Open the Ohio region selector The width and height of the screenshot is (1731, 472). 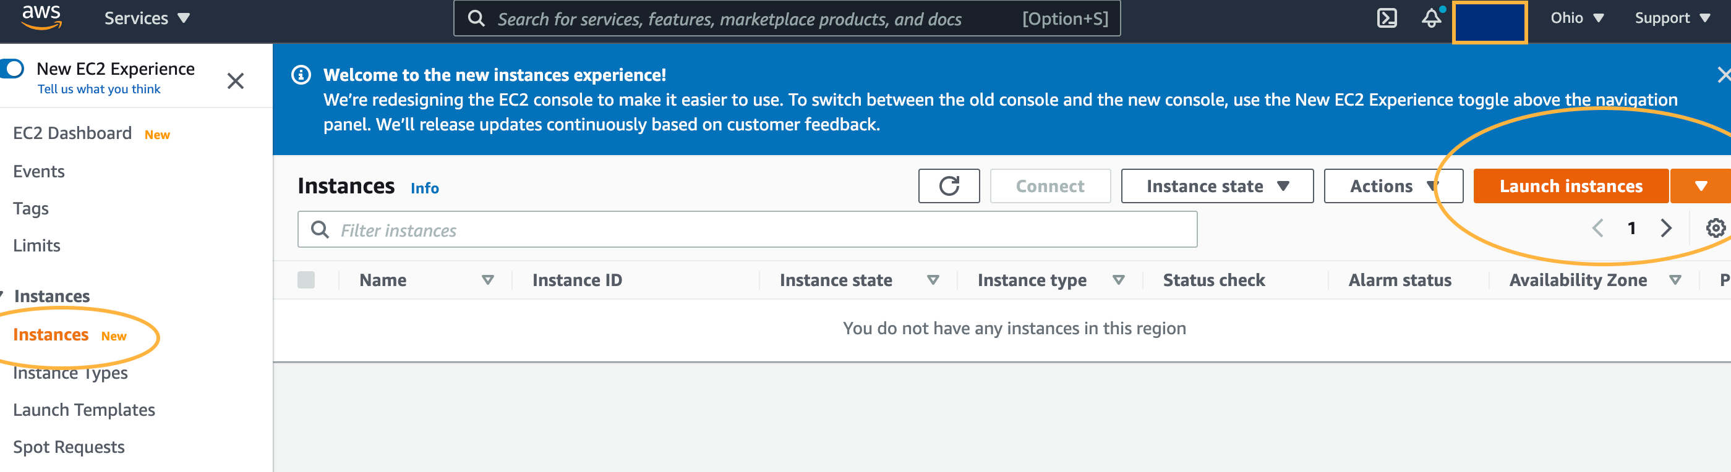[1577, 18]
